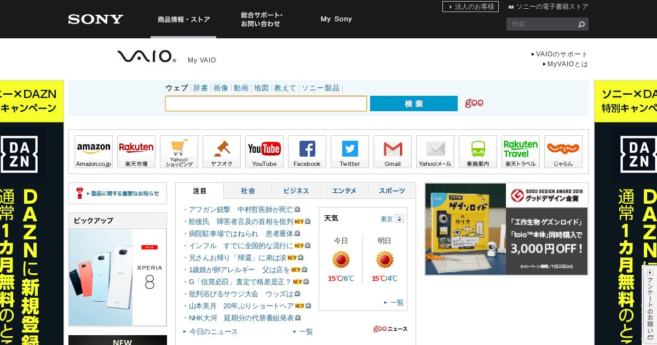Open 総合サポート・お問い合わせ menu
Screen dimensions: 657x345
[x=262, y=19]
